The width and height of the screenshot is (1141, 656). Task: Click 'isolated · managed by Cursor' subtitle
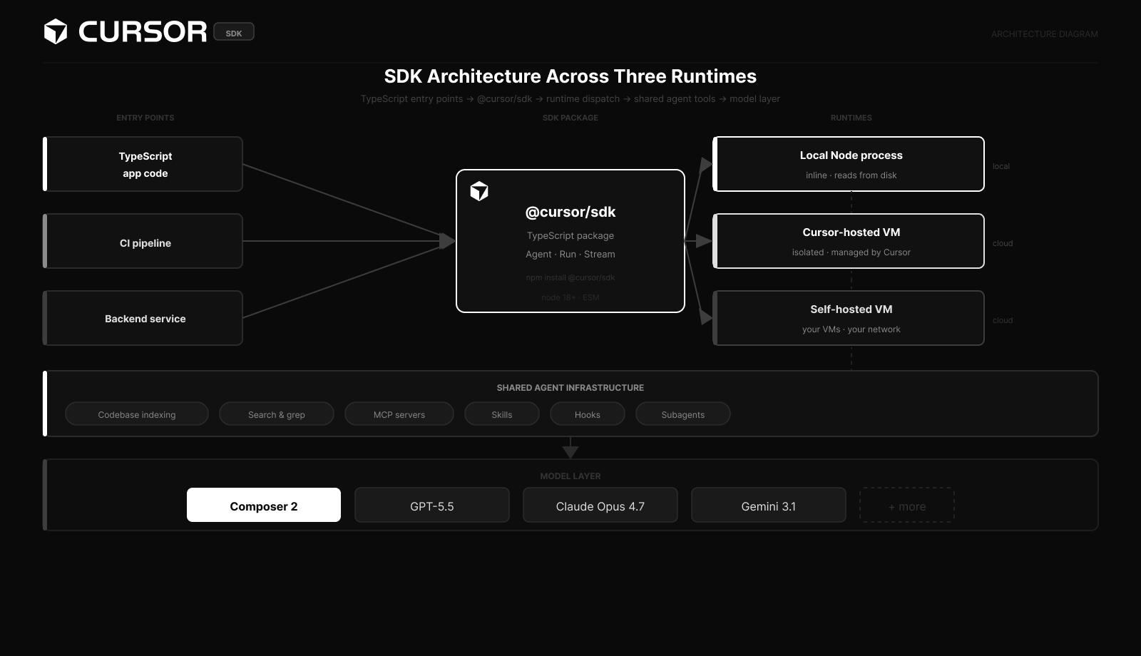[x=851, y=252]
